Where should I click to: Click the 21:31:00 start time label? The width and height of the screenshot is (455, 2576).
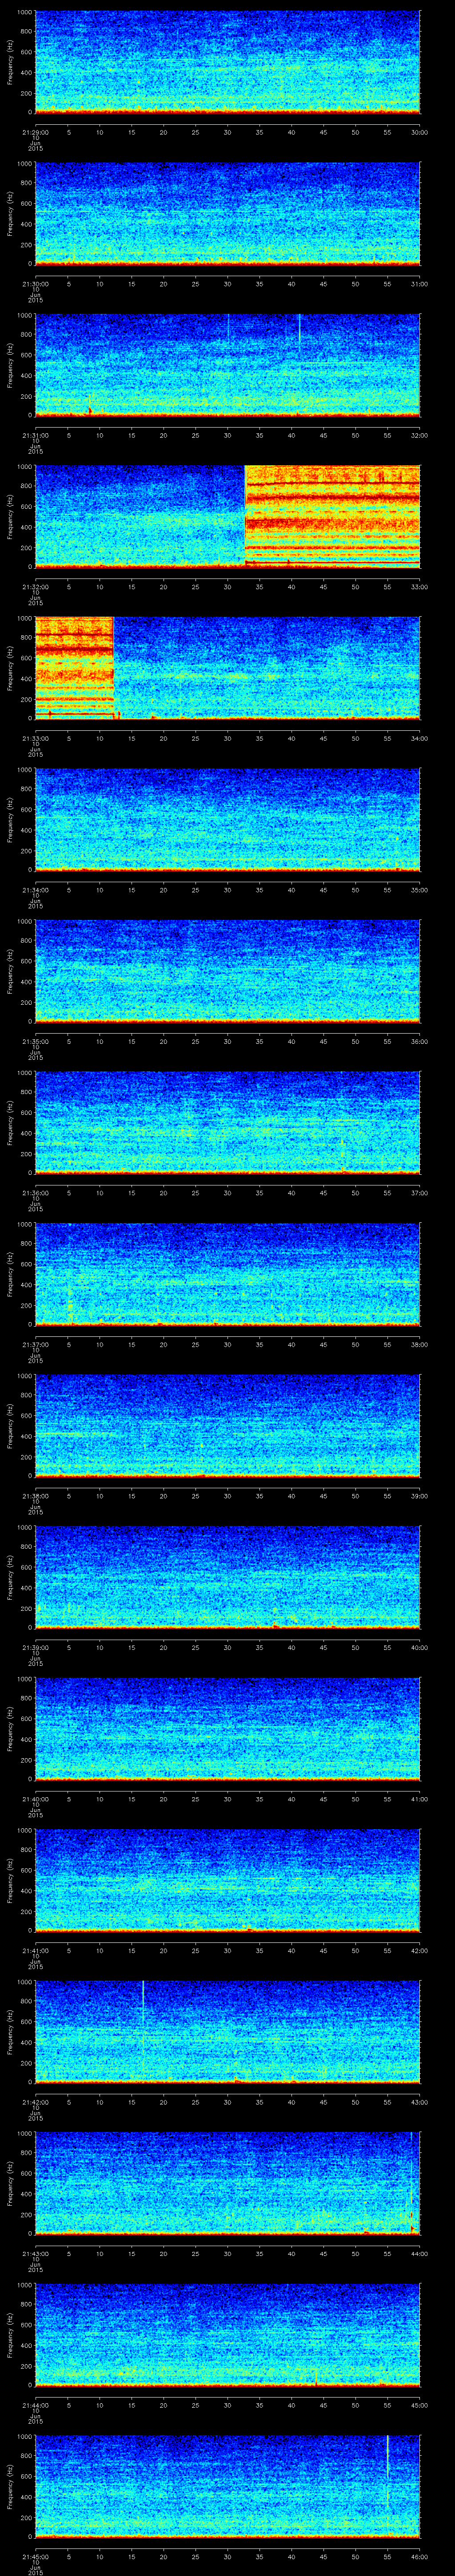click(35, 435)
